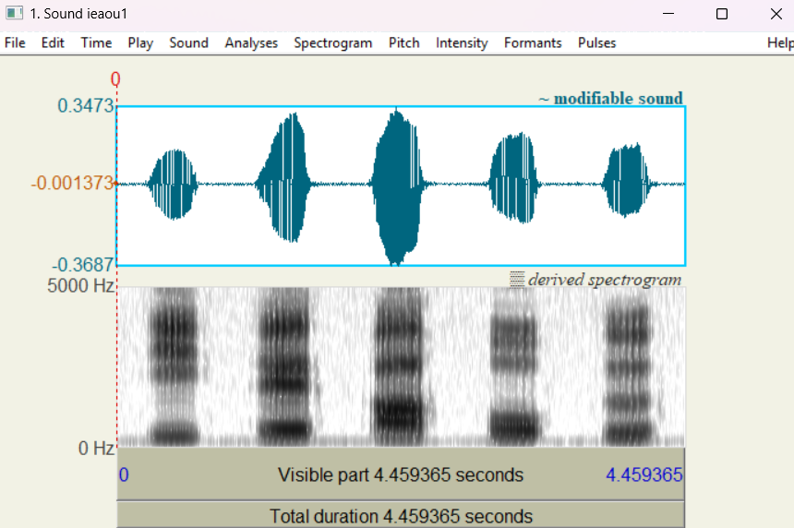
Task: Open the Spectrogram menu
Action: pyautogui.click(x=332, y=43)
